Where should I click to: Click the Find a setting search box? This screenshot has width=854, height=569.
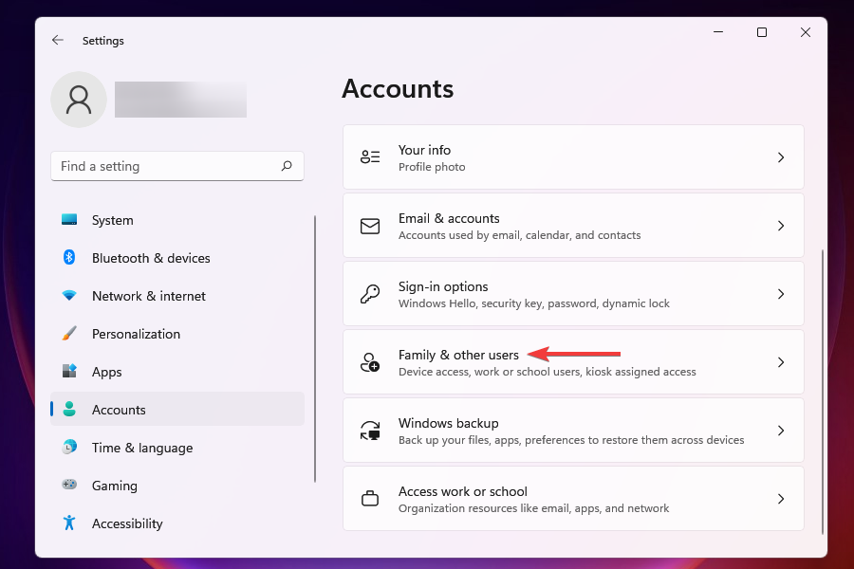point(166,166)
